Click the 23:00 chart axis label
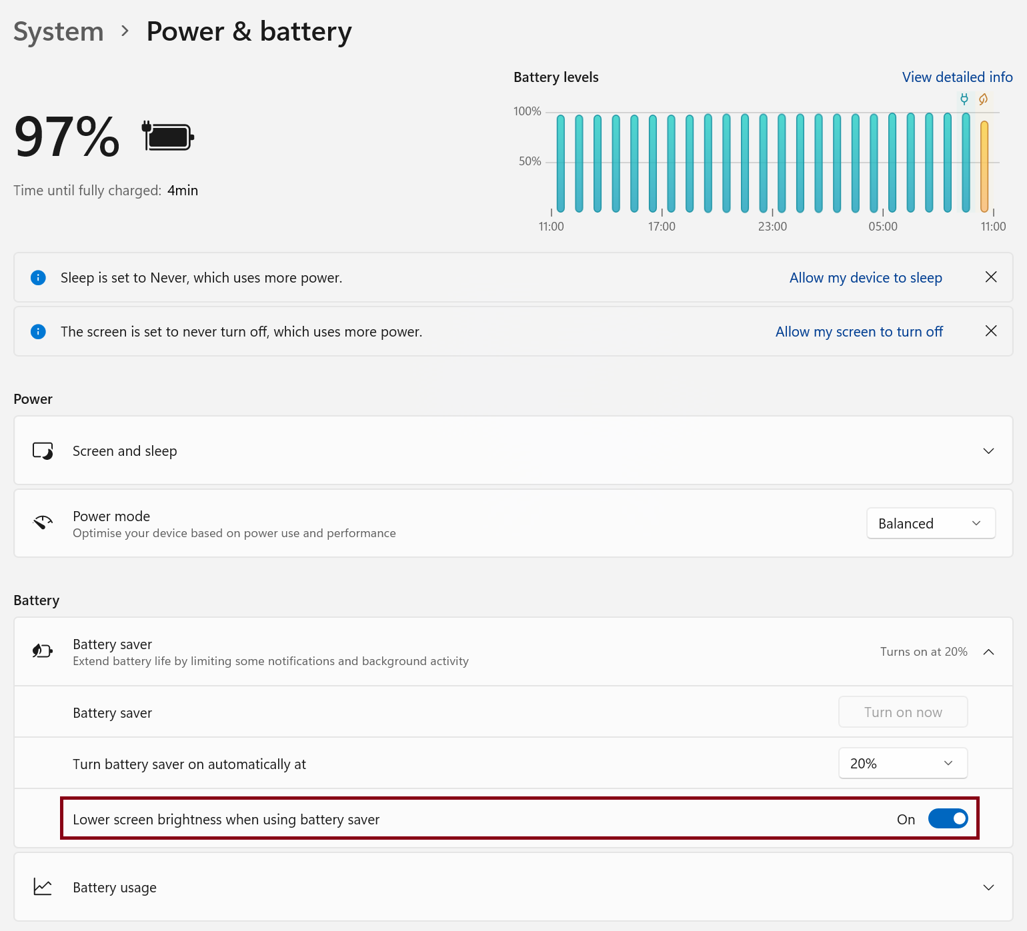1027x931 pixels. [x=772, y=227]
